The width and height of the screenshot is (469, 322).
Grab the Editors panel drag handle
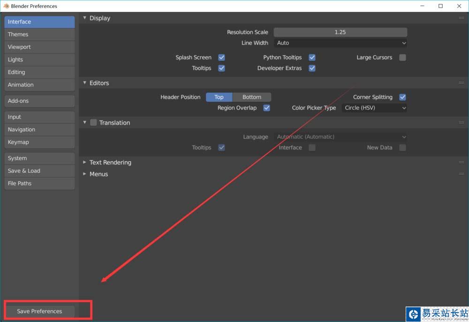(x=461, y=83)
